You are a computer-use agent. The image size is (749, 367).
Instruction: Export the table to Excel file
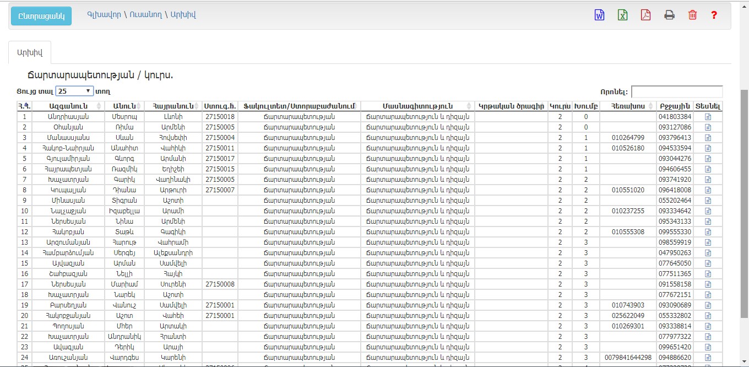click(622, 15)
